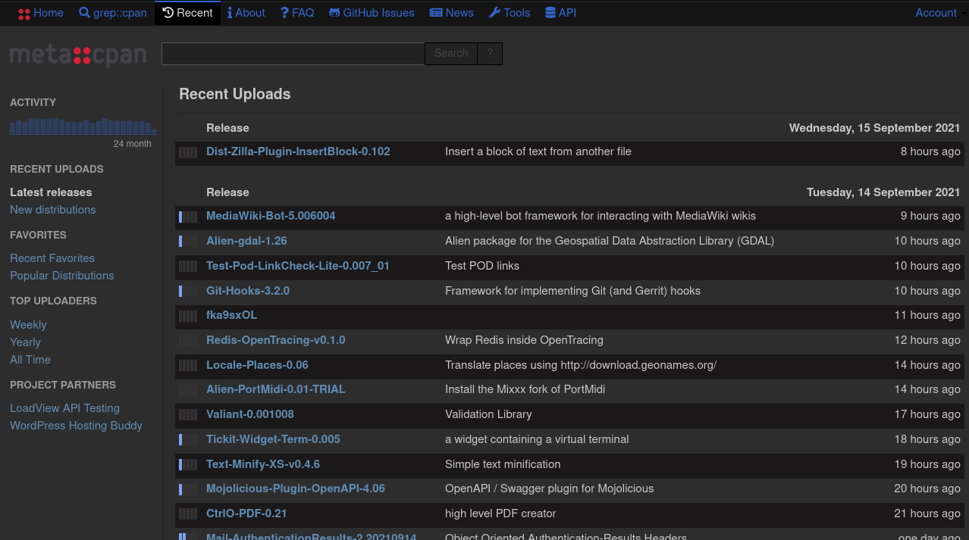Open Latest releases in sidebar
The image size is (969, 540).
pos(51,192)
